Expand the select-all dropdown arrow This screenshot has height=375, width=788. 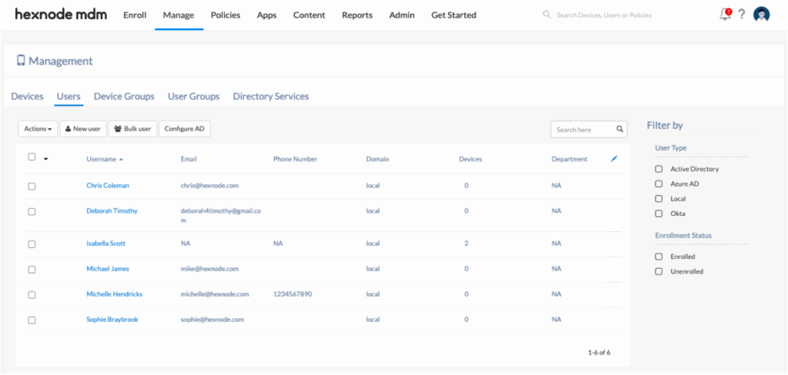click(45, 160)
